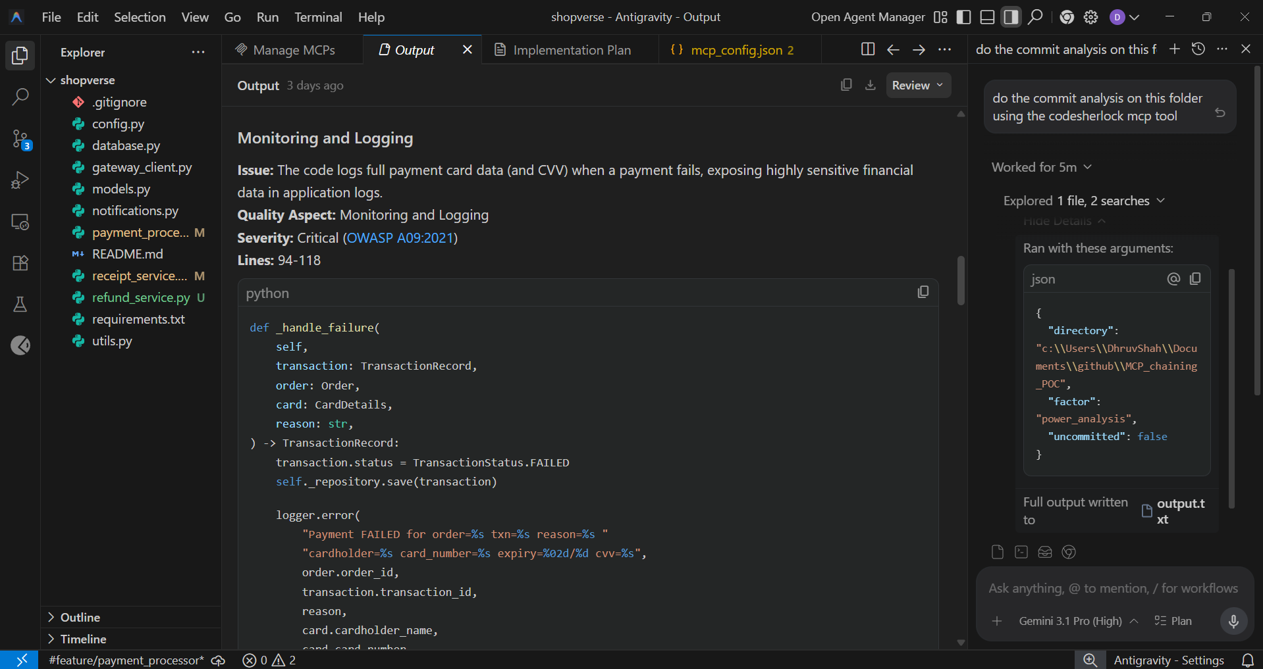
Task: Expand the Worked for 5m details
Action: (1042, 167)
